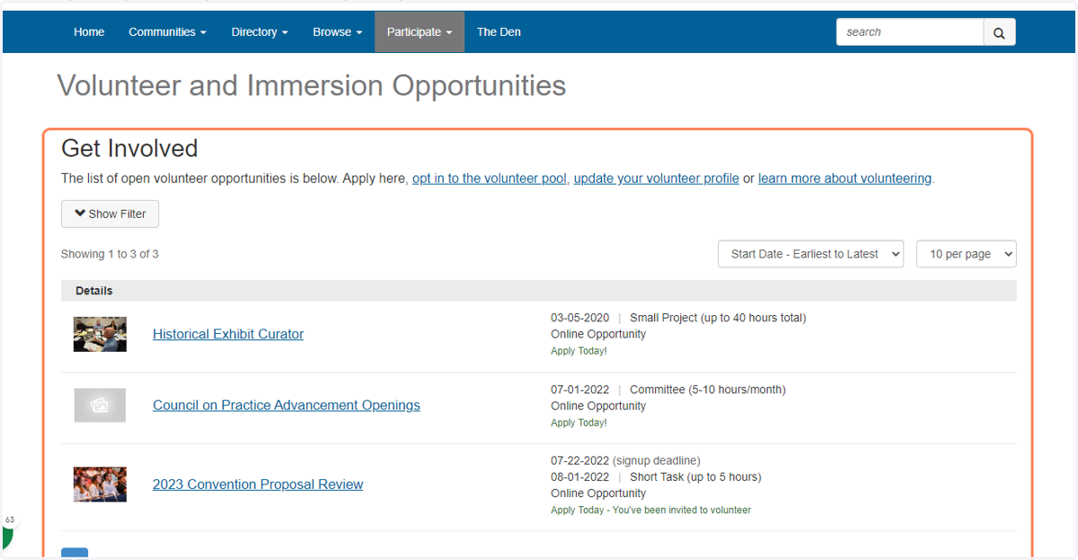Open update your volunteer profile link

point(656,179)
